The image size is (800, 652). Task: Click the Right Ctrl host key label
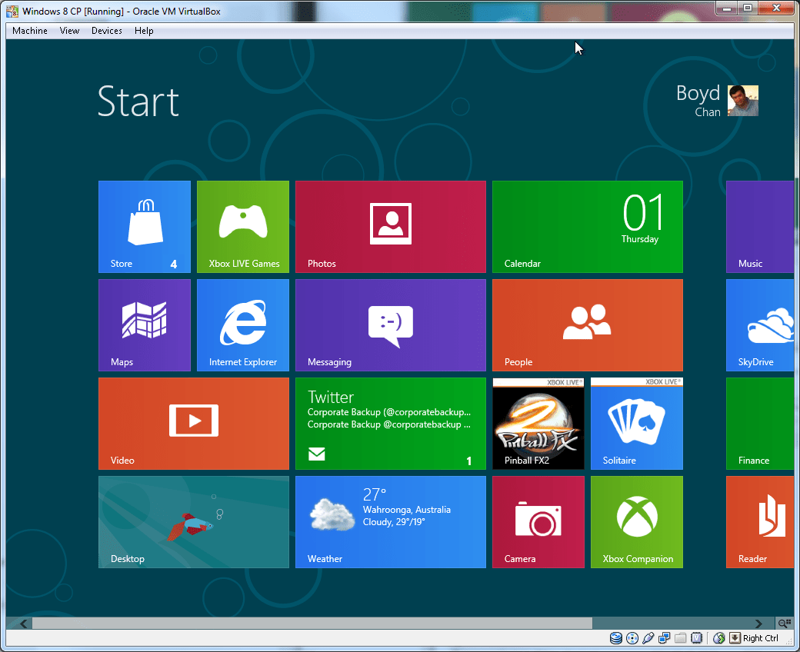click(x=760, y=638)
